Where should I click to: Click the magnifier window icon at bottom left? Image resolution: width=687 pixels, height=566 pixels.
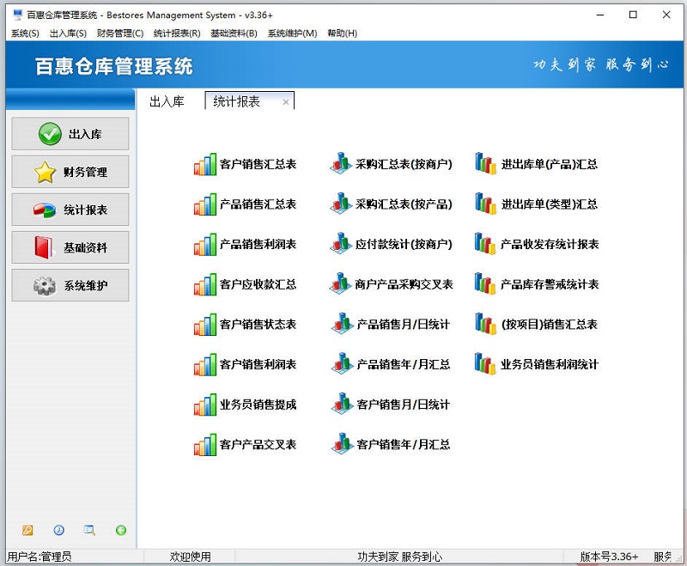click(88, 532)
